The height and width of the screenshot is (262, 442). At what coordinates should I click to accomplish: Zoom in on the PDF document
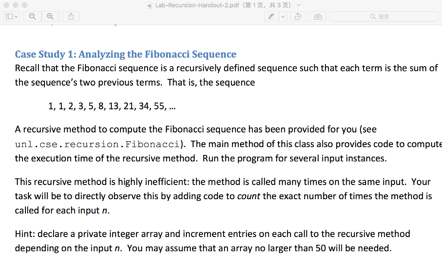point(51,16)
